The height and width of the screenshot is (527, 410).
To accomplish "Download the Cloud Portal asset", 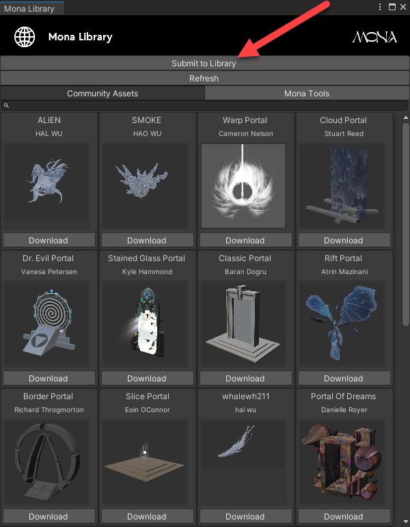I will tap(344, 241).
